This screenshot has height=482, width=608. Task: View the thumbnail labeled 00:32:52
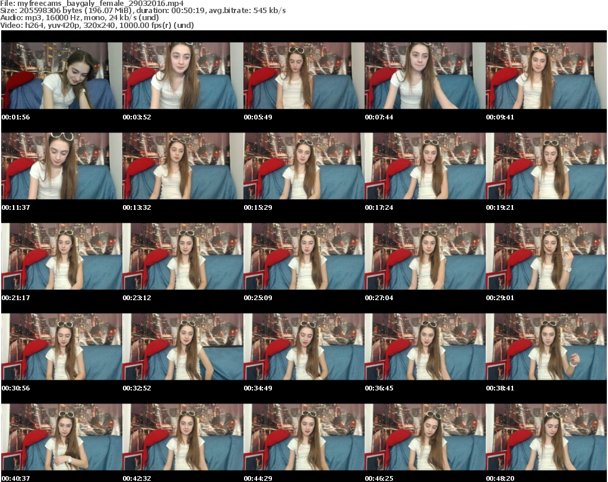[x=183, y=346]
